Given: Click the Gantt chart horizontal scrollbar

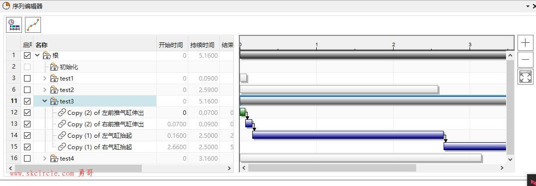Looking at the screenshot, I should click(332, 168).
